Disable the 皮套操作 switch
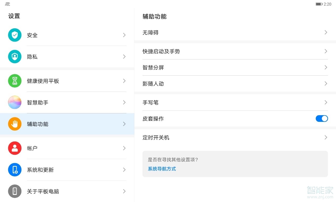The width and height of the screenshot is (336, 202). (x=322, y=118)
